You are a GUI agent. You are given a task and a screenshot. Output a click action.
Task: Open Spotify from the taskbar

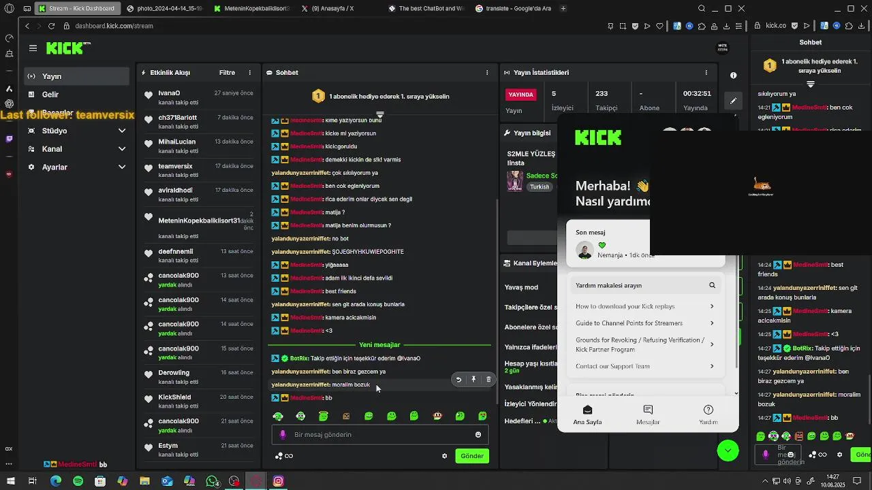[x=78, y=481]
